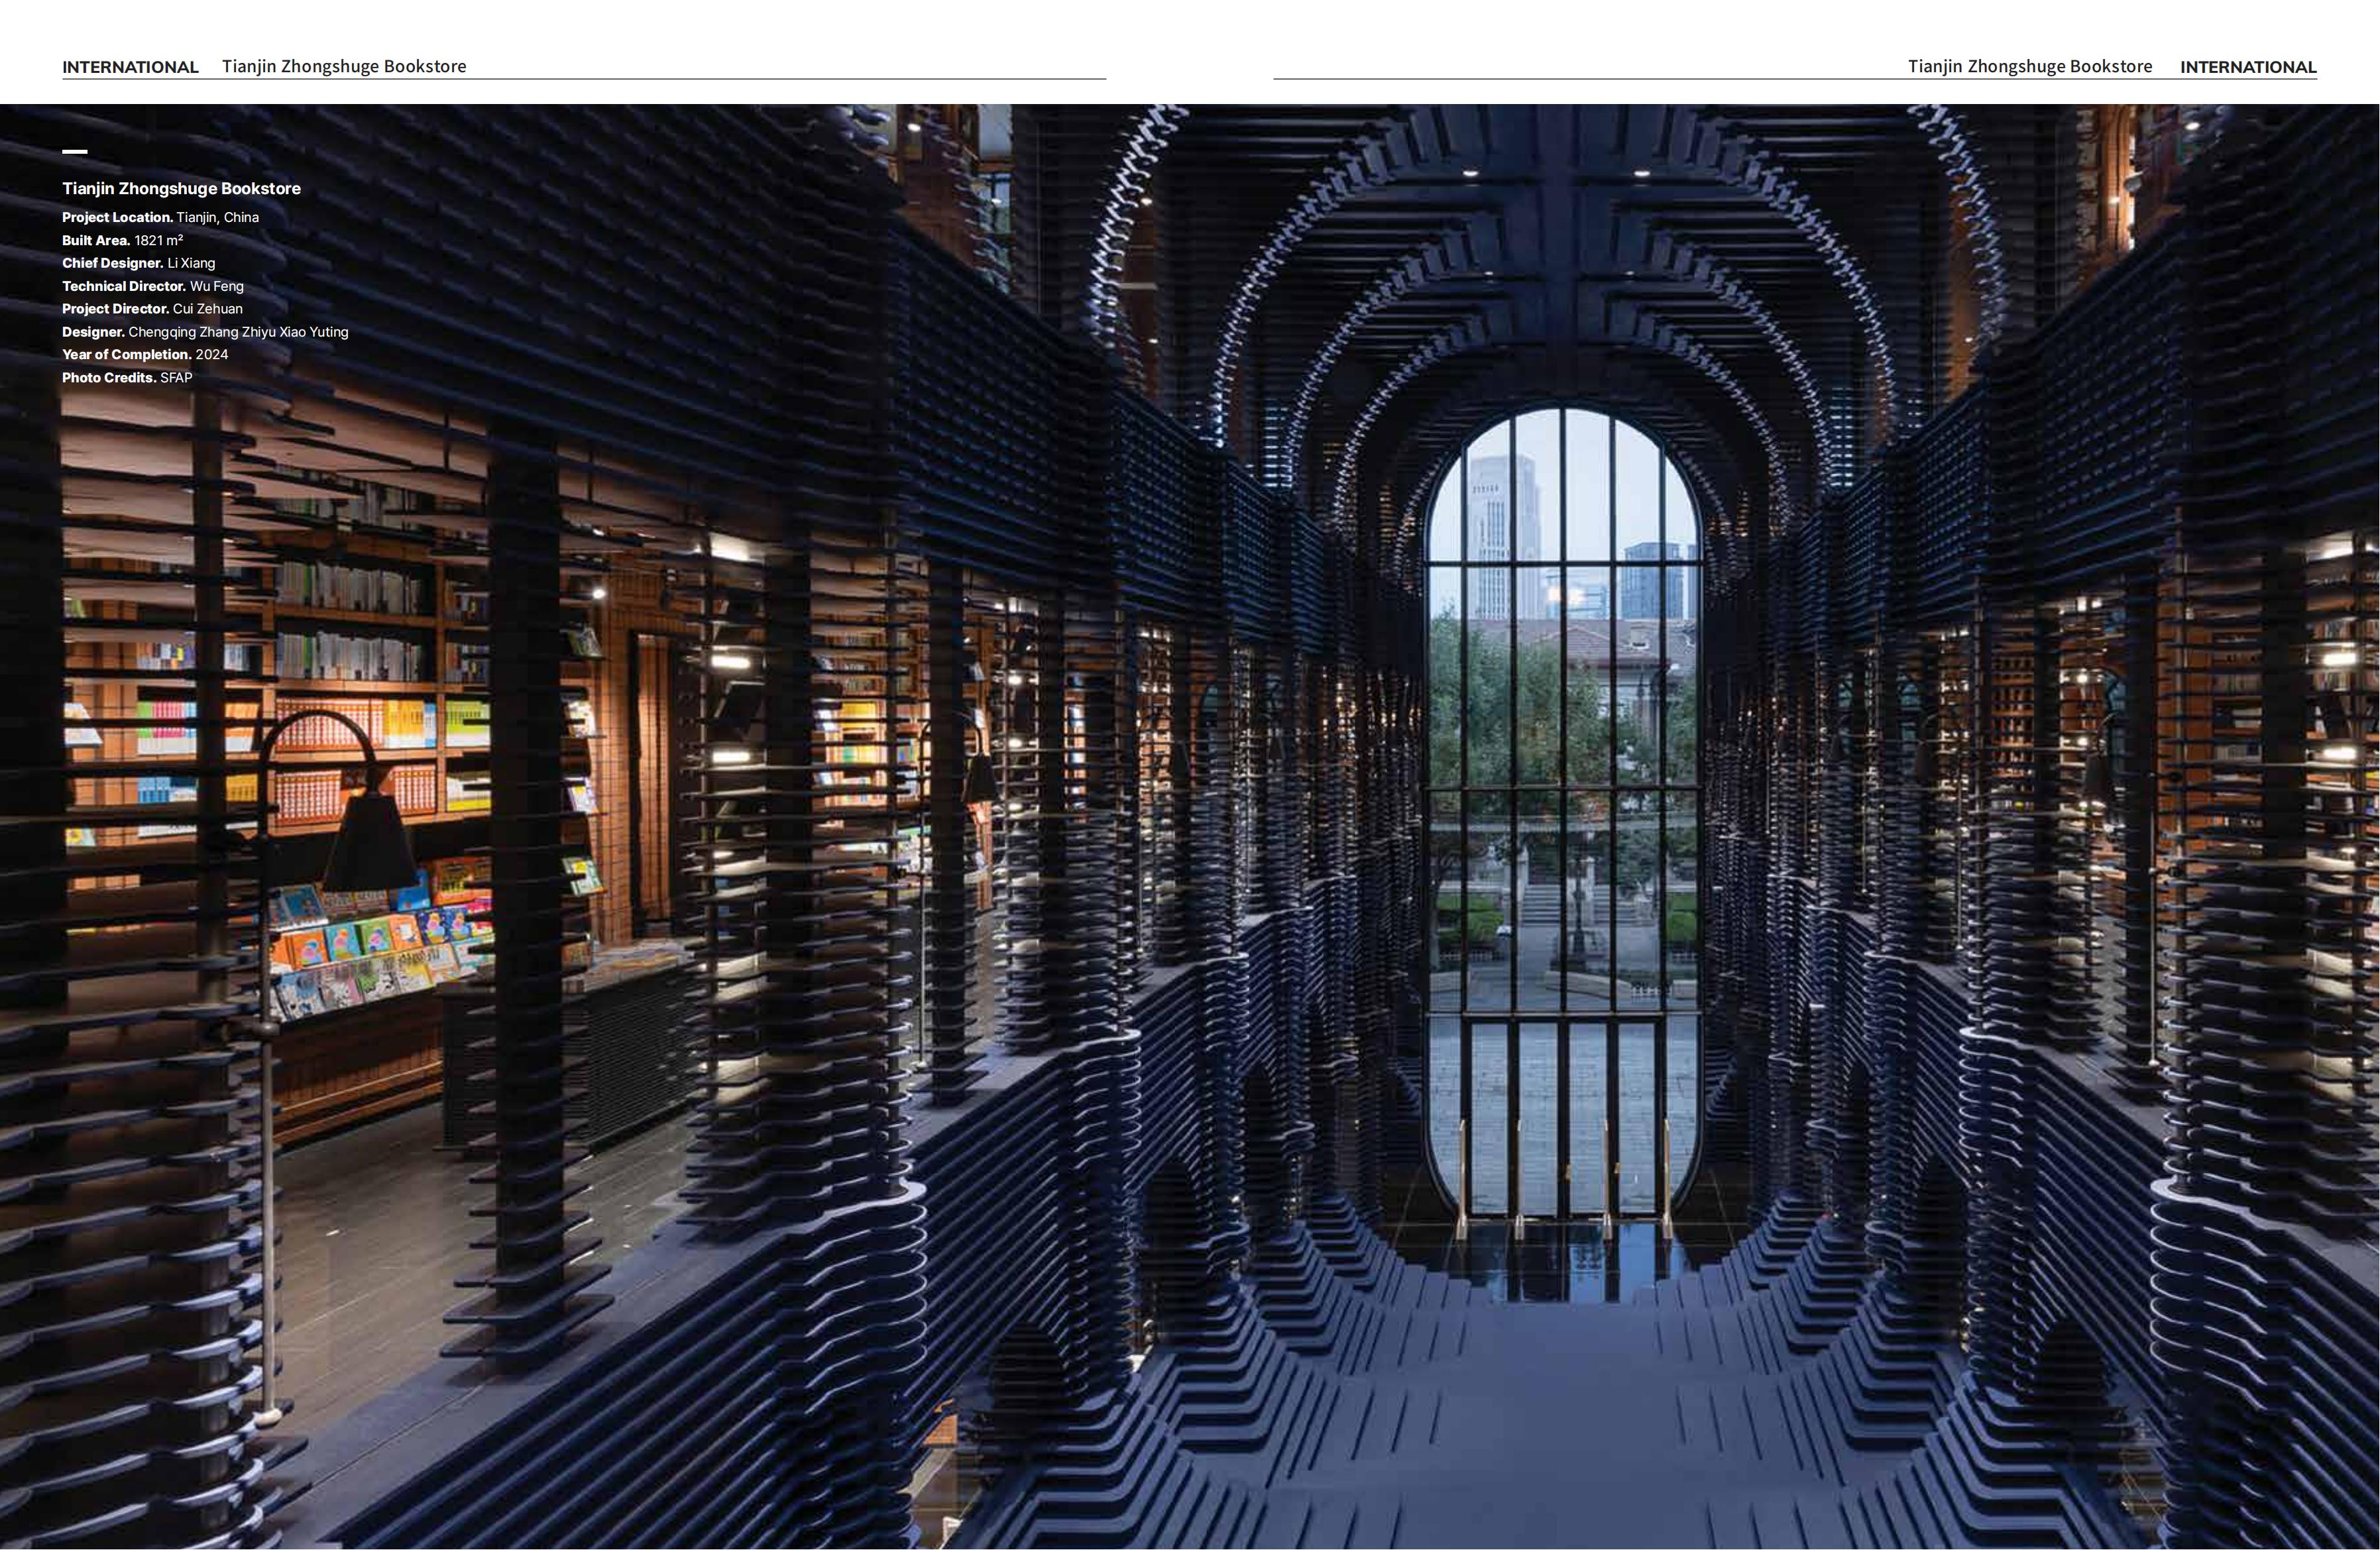
Task: Select Chief Designer Li Xiang text
Action: click(138, 263)
